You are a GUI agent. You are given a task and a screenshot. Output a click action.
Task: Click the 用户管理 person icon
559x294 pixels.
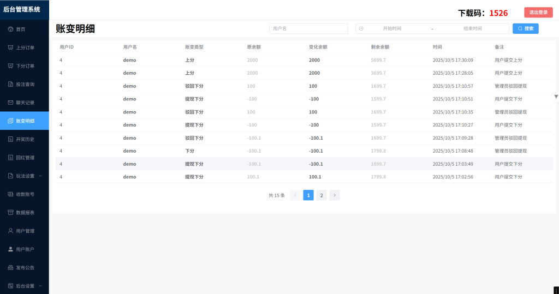coord(10,231)
